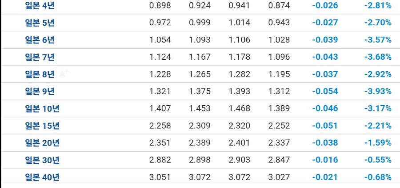Click the alert bell icon beside 일본 8년
Screen dimensions: 400x188
[x=64, y=73]
